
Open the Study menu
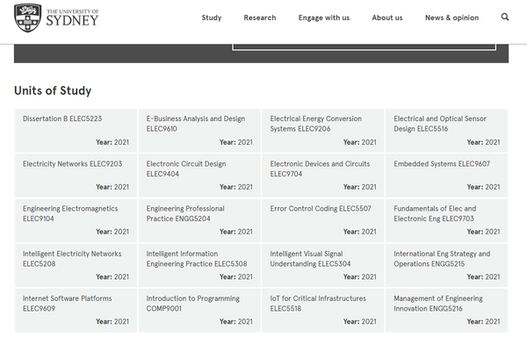212,18
